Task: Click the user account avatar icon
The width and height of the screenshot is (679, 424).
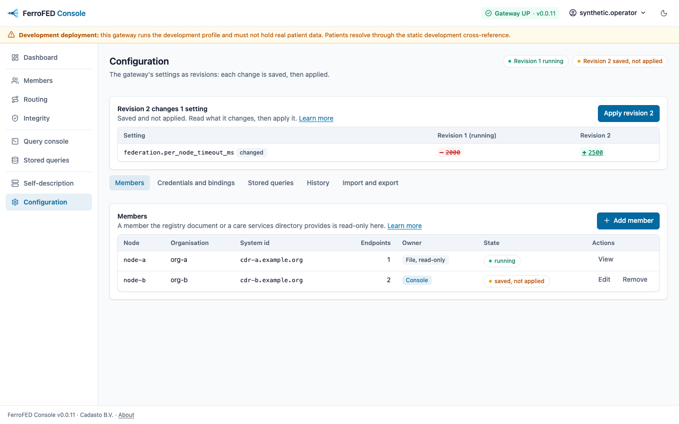Action: (x=573, y=13)
